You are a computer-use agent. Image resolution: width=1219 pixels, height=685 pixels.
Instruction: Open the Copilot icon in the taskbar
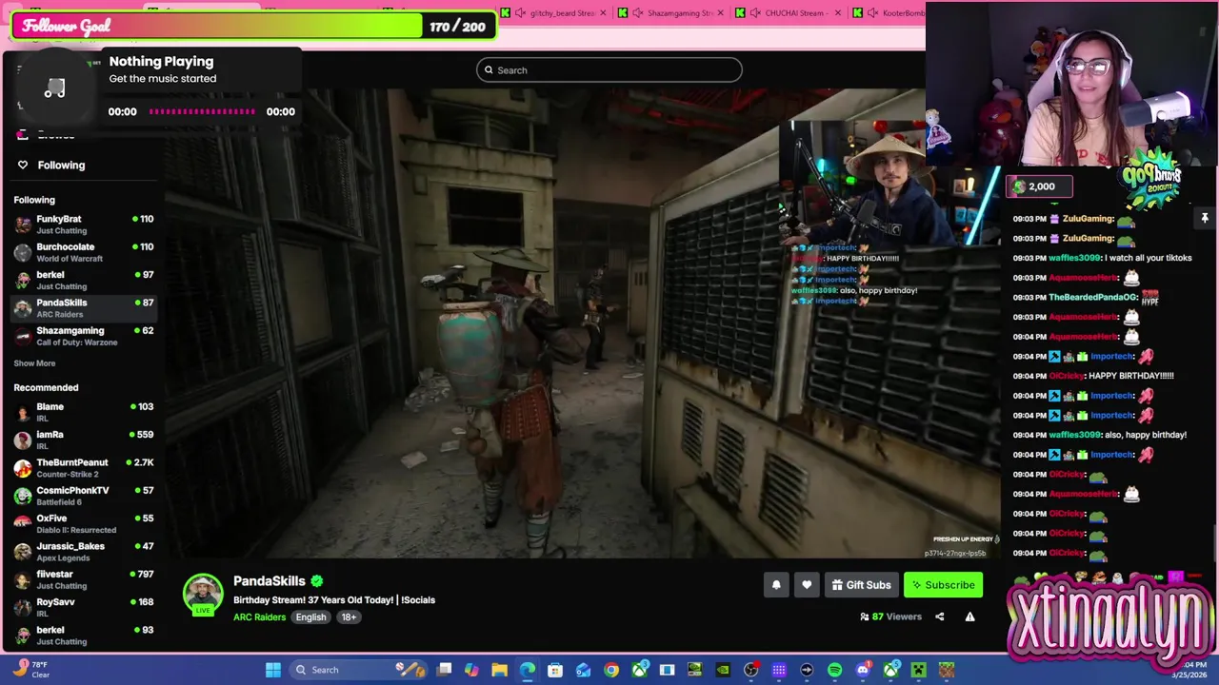[x=471, y=670]
